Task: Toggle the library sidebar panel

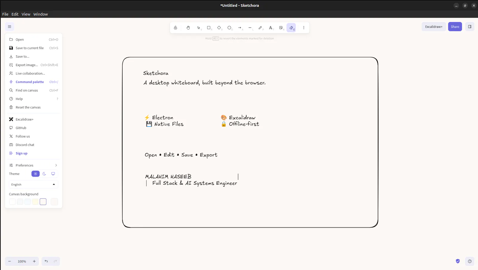Action: [x=470, y=27]
